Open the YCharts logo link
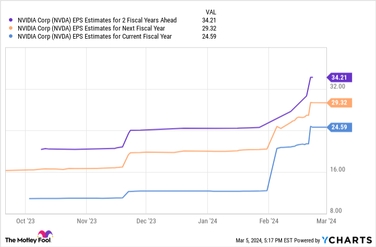Viewport: 376px width, 247px height. coord(347,240)
